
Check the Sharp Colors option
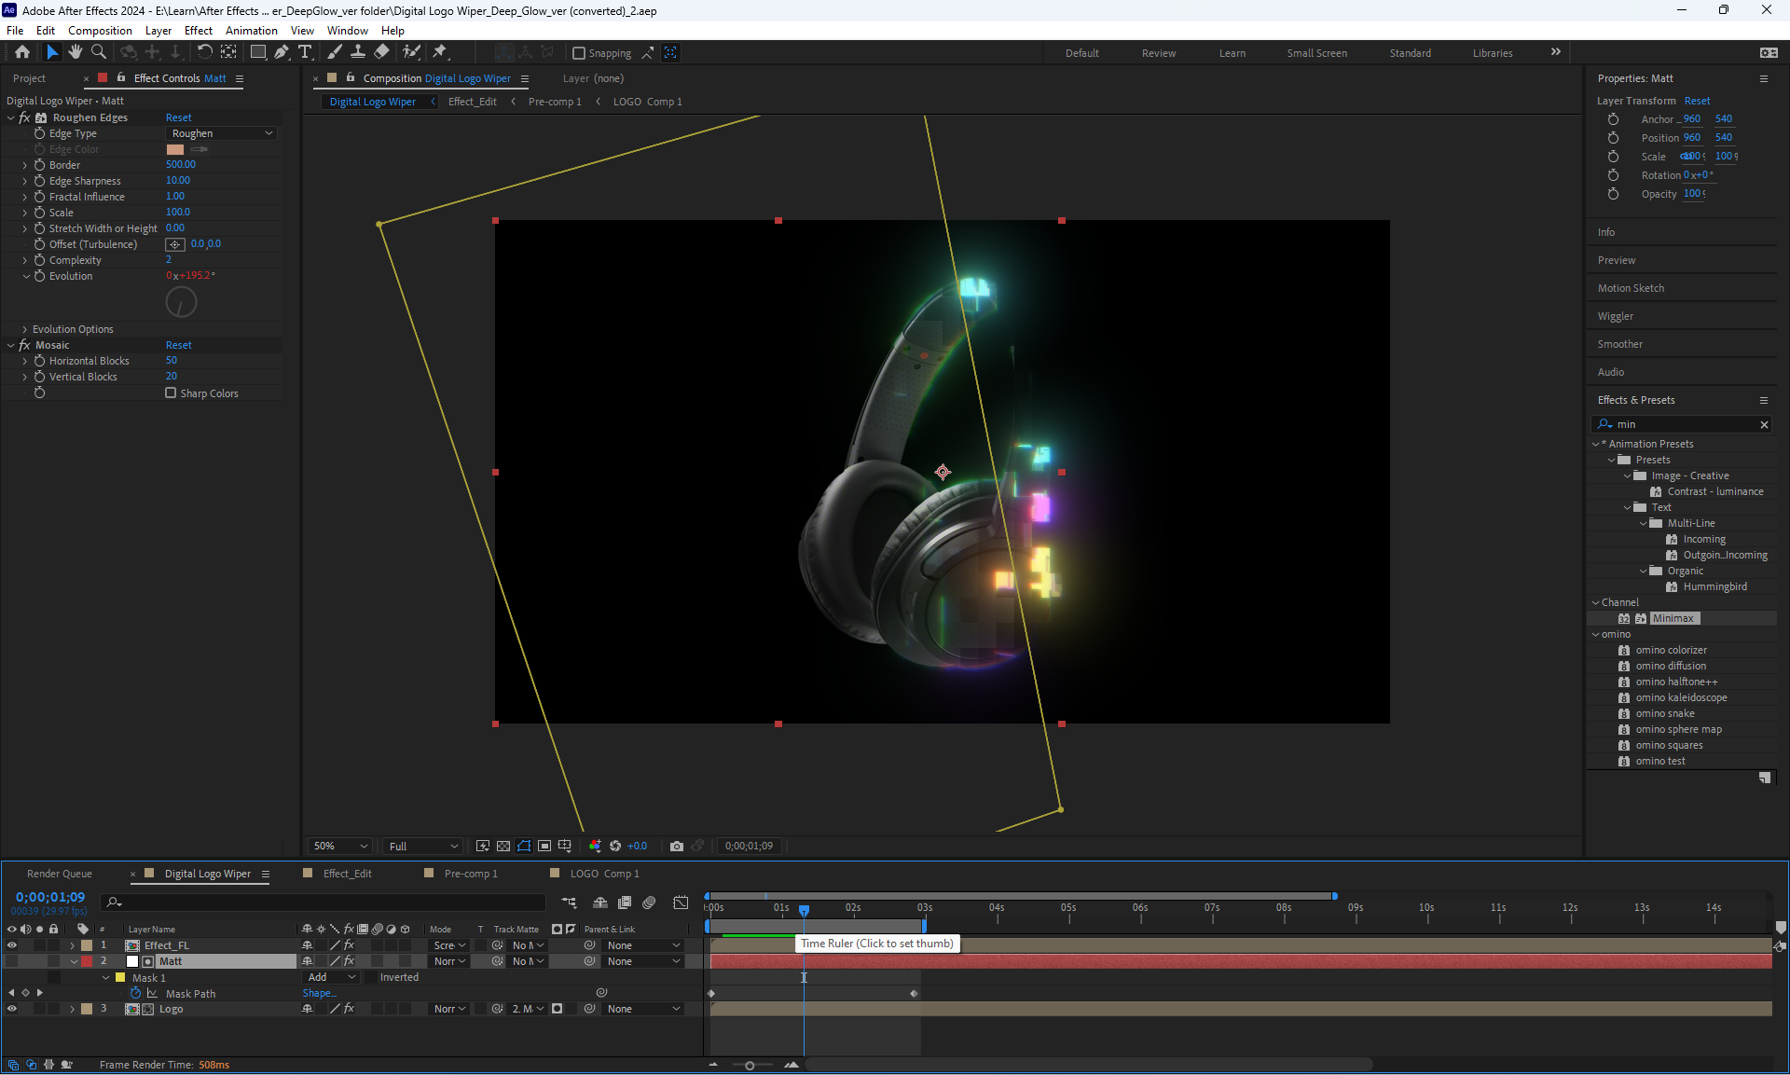tap(171, 393)
